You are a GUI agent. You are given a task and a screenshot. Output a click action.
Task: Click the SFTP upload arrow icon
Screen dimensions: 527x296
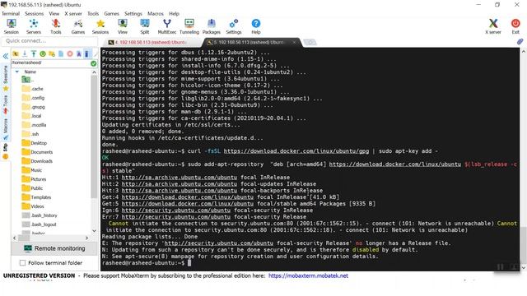(34, 53)
